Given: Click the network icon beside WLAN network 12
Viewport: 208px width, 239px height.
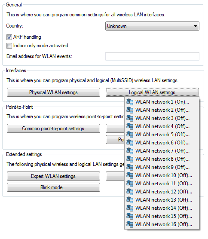Looking at the screenshot, I should [x=130, y=192].
